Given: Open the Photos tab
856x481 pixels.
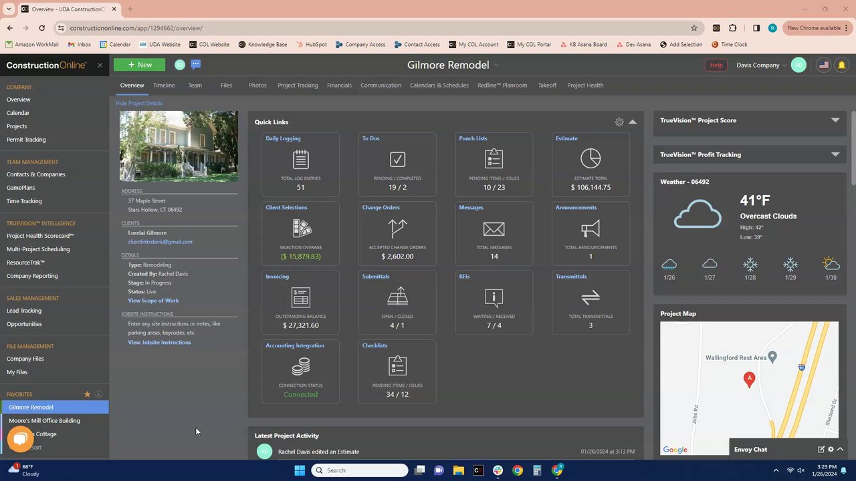Looking at the screenshot, I should (x=257, y=86).
